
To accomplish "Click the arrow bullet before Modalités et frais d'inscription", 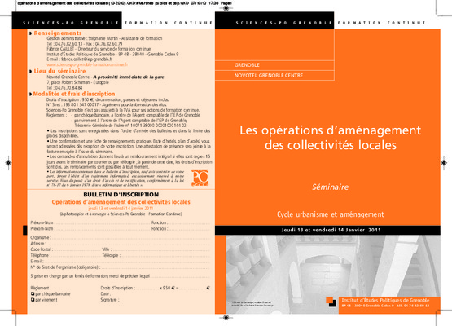I will tap(31, 94).
